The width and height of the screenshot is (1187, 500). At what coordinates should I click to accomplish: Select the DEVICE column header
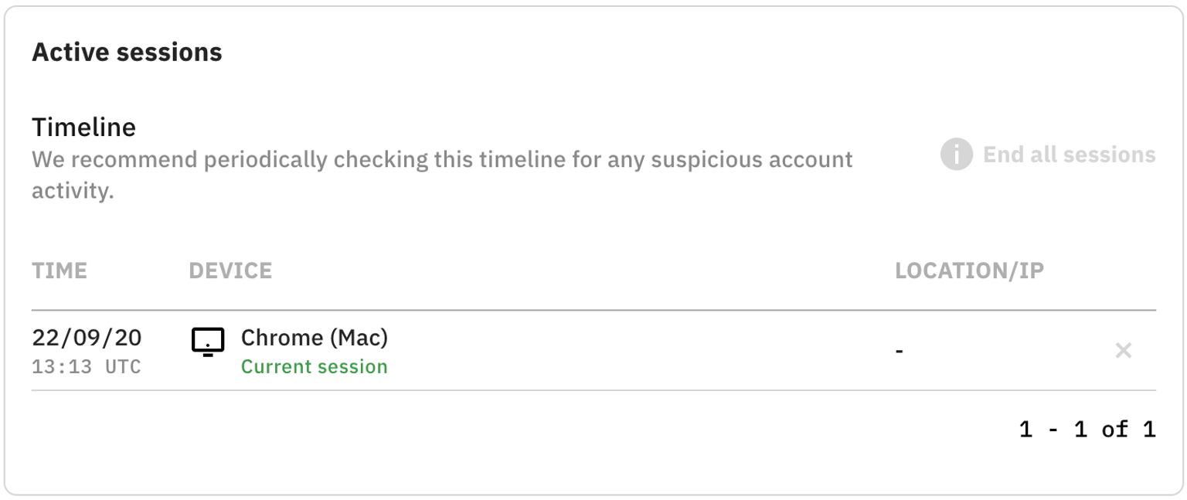[230, 270]
